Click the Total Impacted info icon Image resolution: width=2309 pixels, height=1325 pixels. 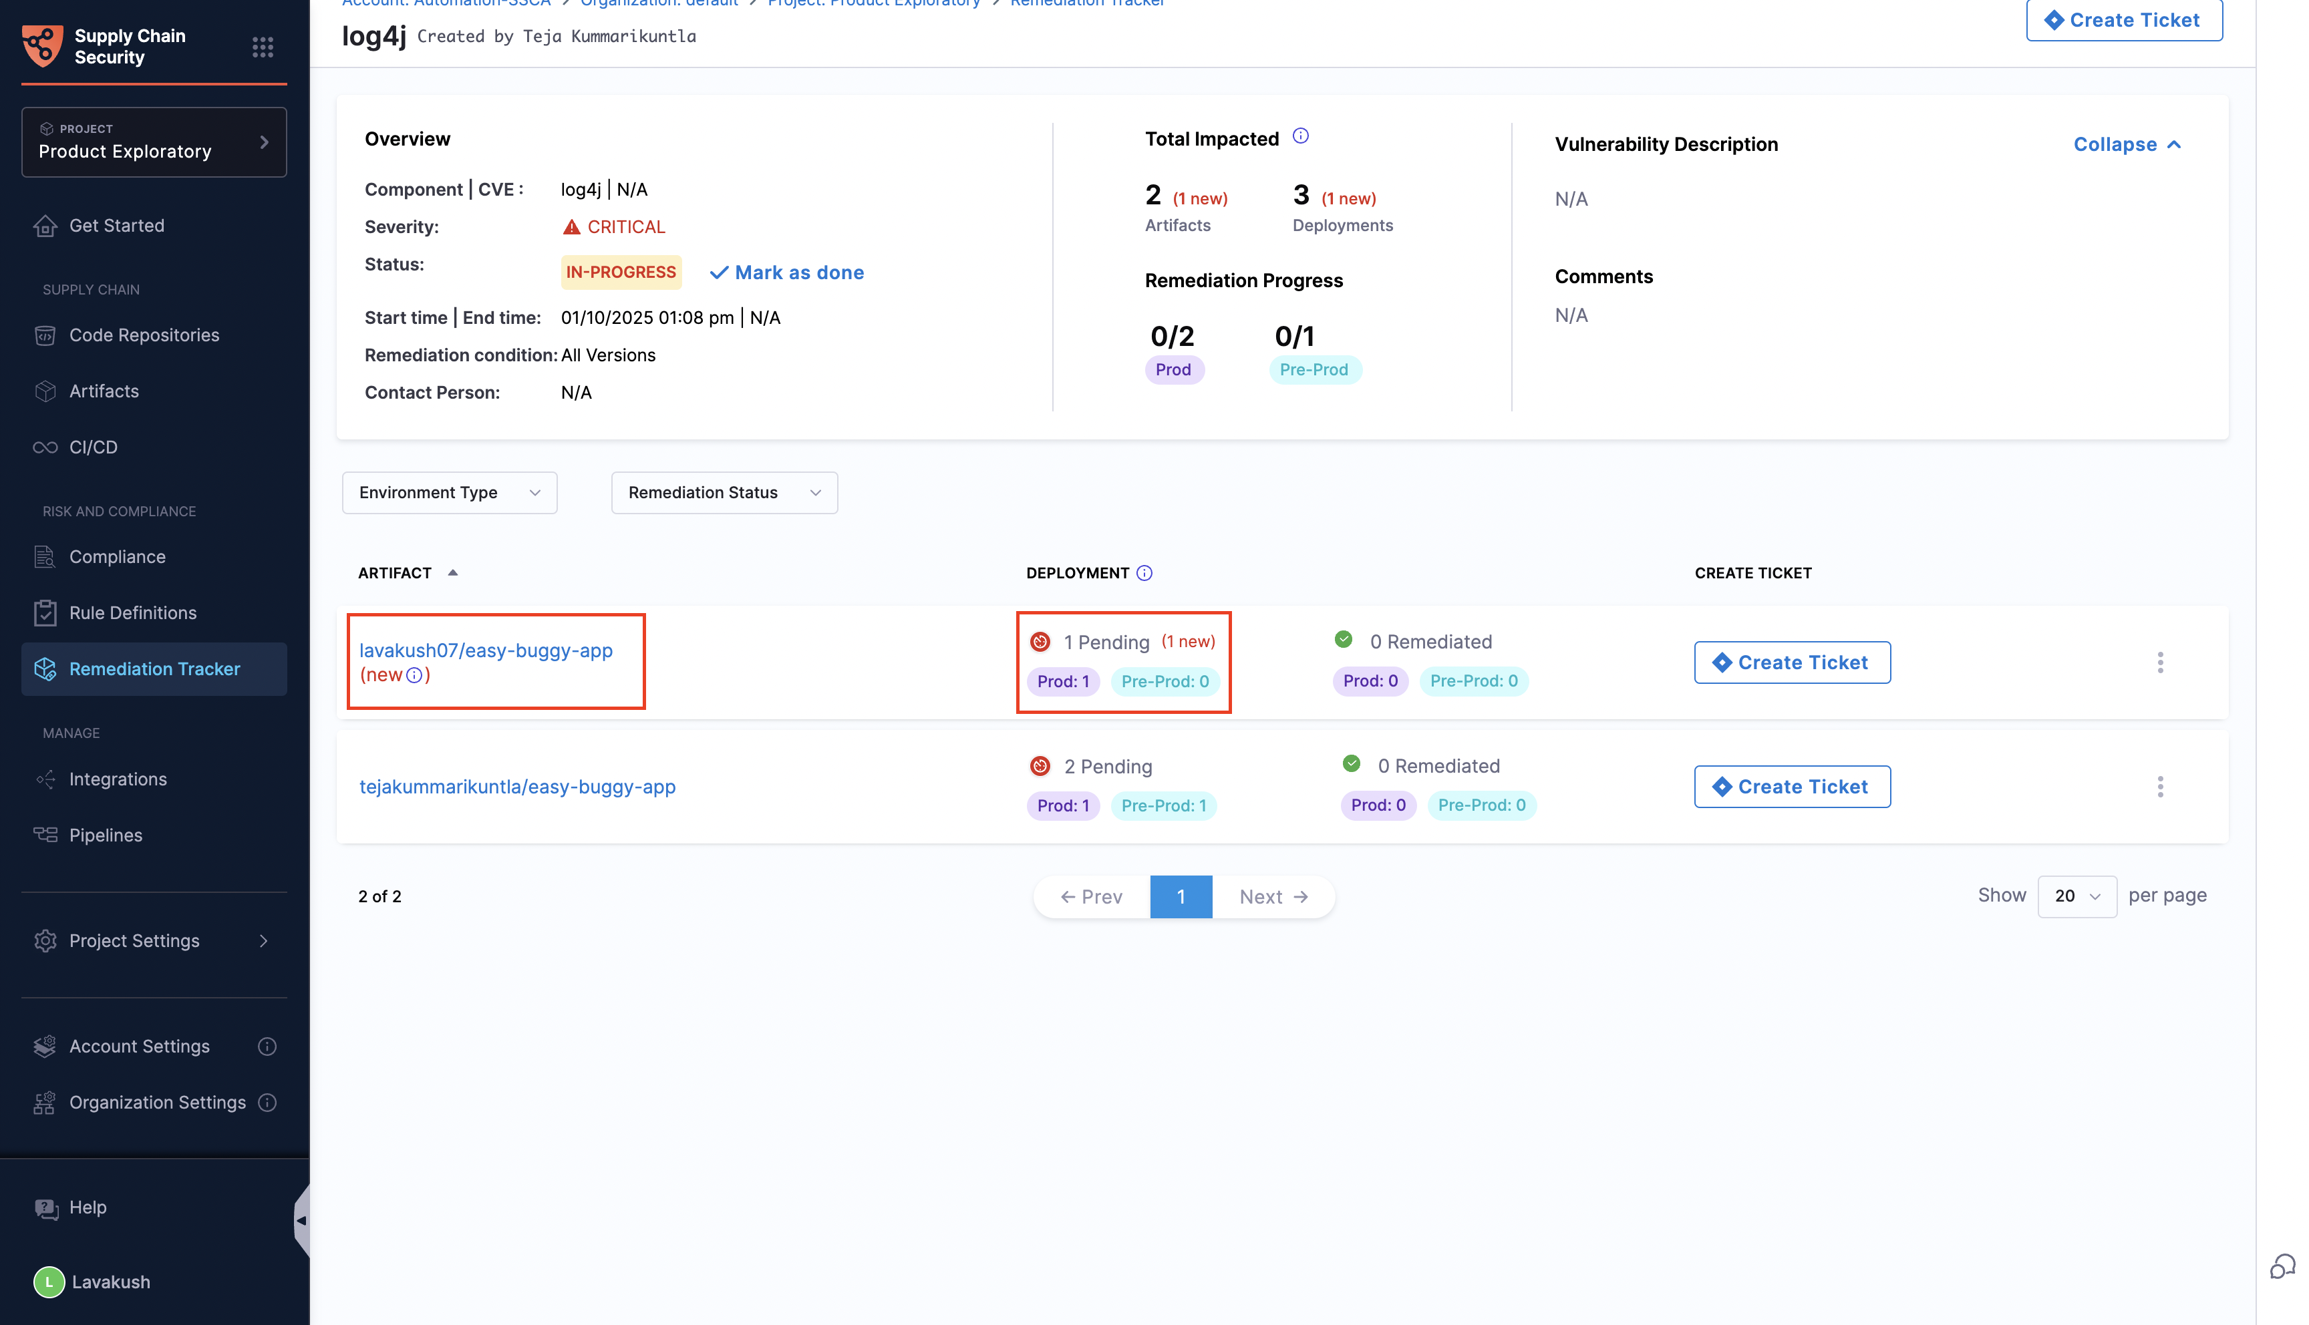coord(1301,136)
